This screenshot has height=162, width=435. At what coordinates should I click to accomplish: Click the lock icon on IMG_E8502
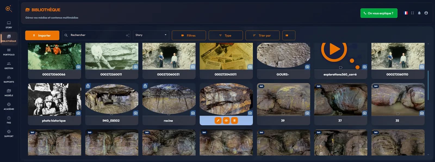[88, 86]
